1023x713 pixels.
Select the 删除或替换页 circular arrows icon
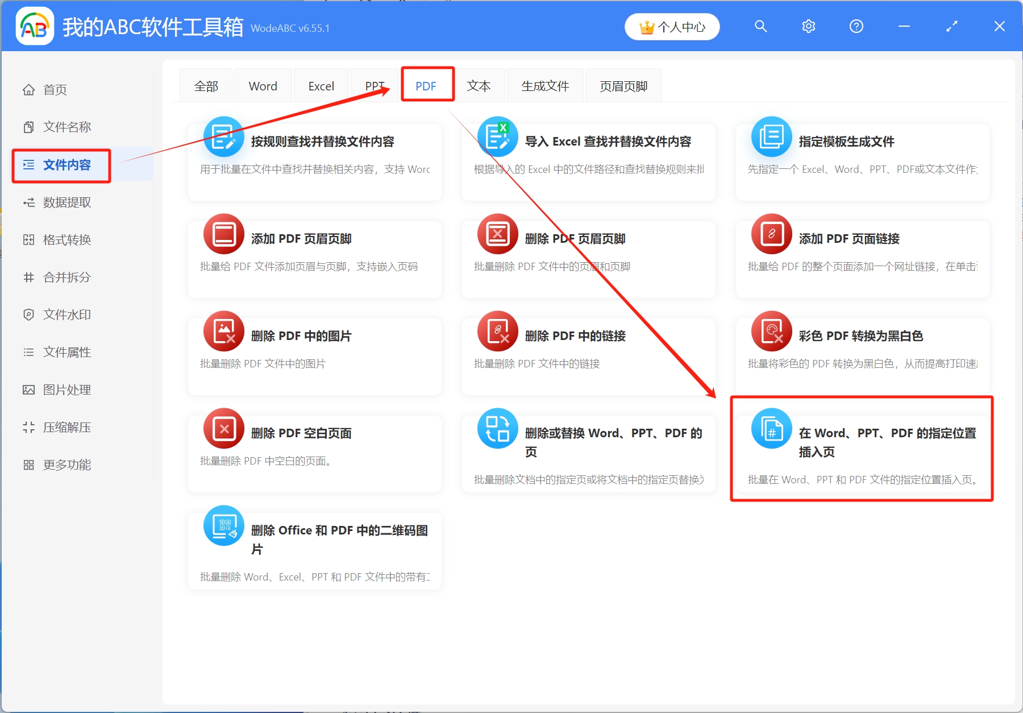pyautogui.click(x=497, y=428)
